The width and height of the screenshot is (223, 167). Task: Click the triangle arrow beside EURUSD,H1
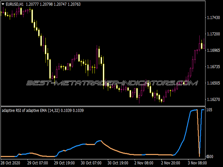(x=3, y=4)
